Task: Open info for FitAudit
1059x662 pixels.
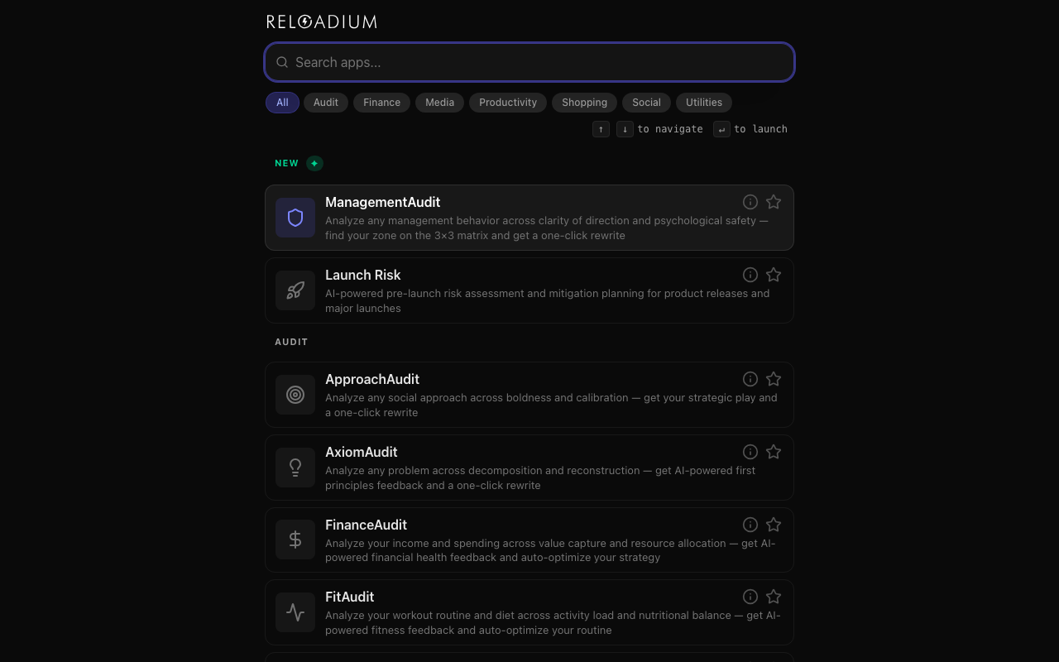Action: pyautogui.click(x=750, y=596)
